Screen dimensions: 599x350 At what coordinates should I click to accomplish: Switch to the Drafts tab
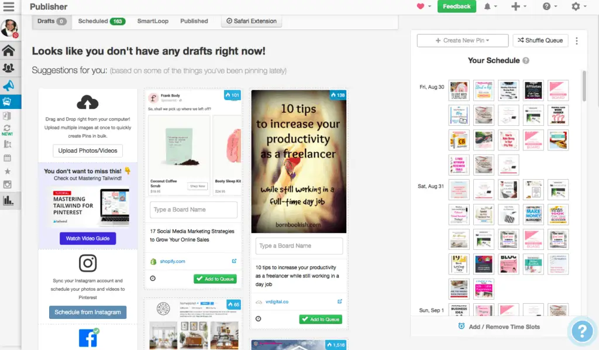[x=51, y=21]
